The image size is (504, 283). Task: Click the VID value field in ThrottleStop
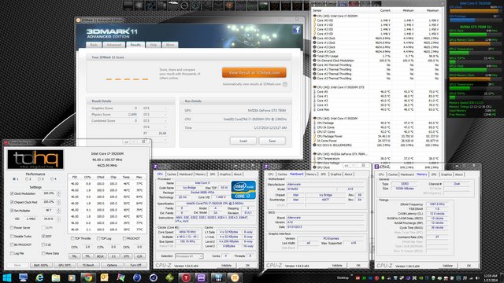31,219
